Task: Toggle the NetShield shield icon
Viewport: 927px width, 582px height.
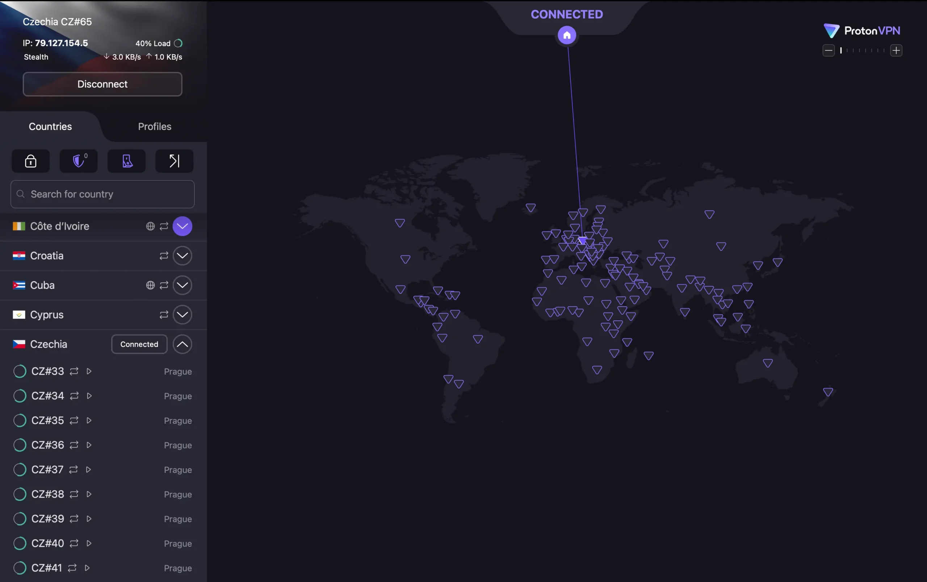Action: tap(79, 161)
